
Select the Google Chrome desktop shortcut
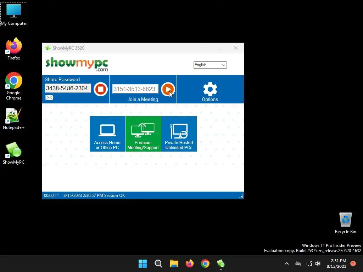[x=14, y=86]
